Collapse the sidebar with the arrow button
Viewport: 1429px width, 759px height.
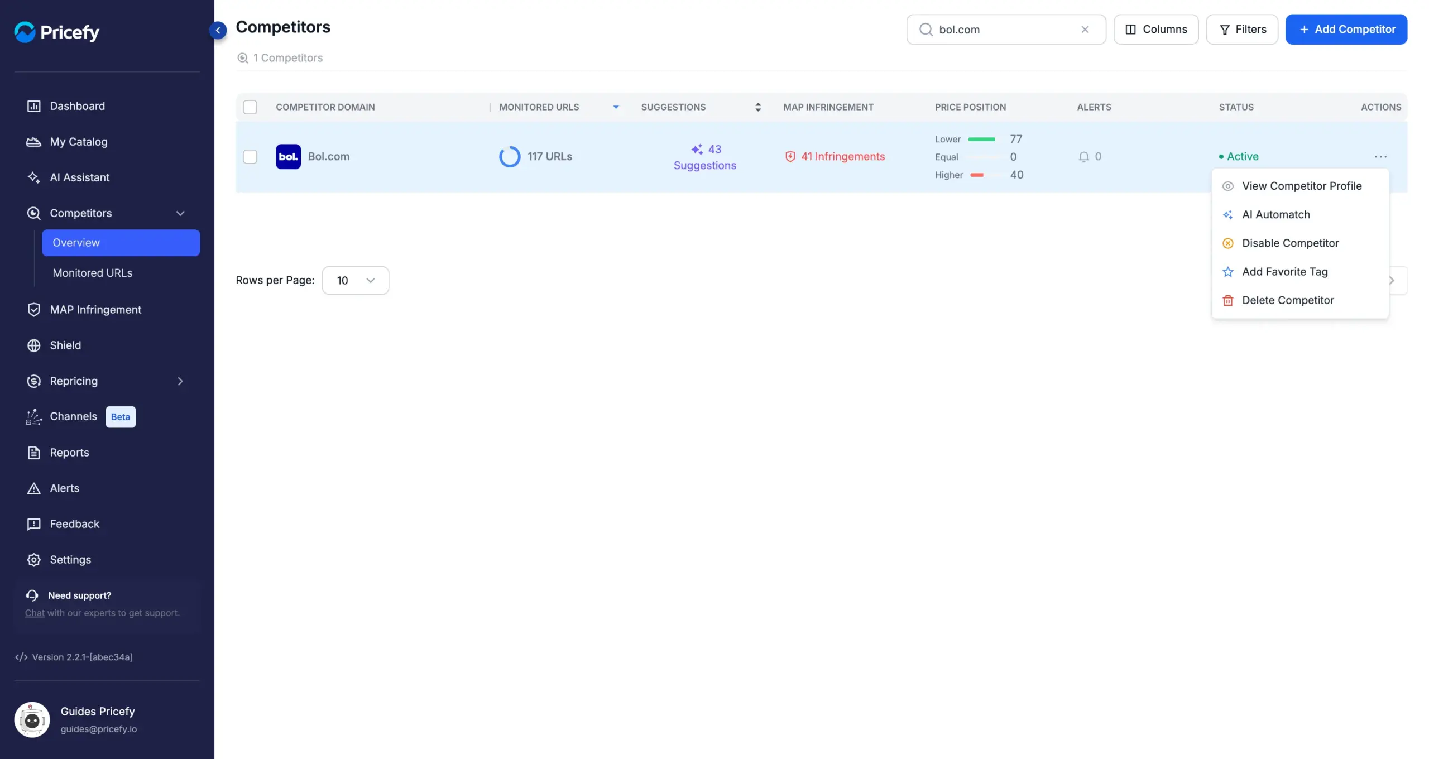tap(218, 30)
